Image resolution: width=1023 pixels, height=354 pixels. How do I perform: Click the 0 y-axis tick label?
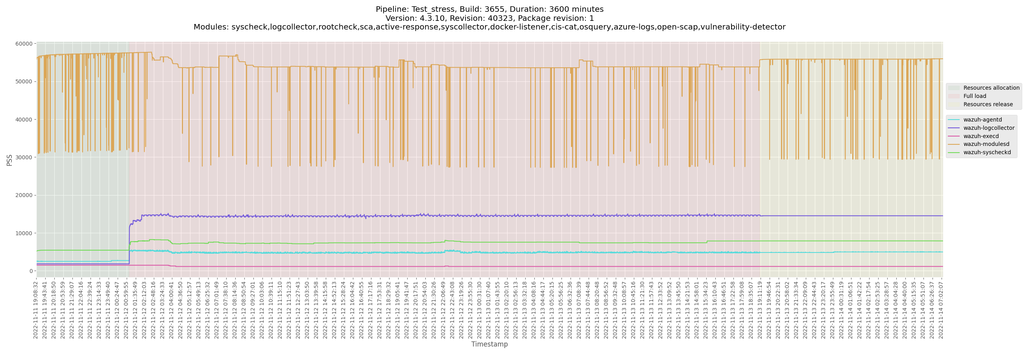point(31,271)
